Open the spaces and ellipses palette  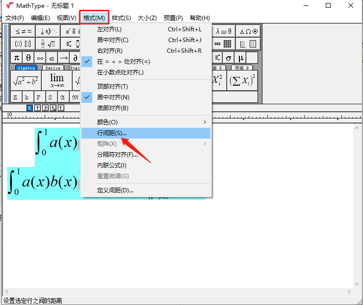point(48,31)
